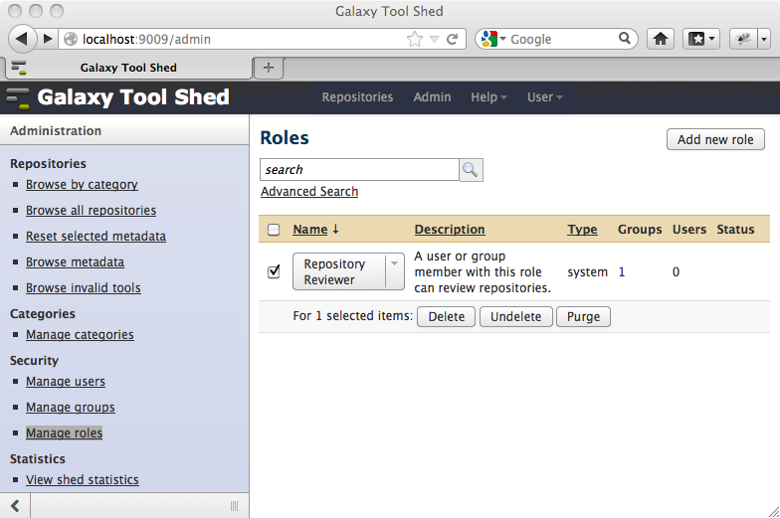
Task: Click the Delete button for selected items
Action: click(x=446, y=316)
